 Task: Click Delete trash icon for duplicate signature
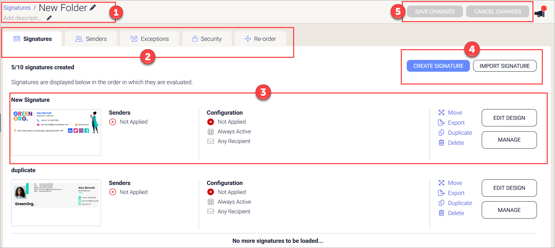point(441,213)
